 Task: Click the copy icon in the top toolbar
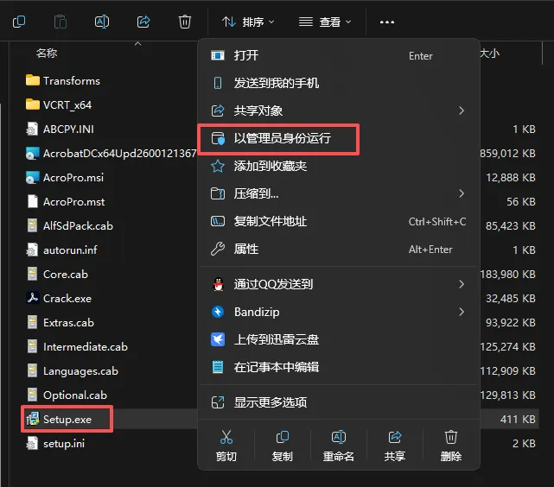pyautogui.click(x=19, y=22)
